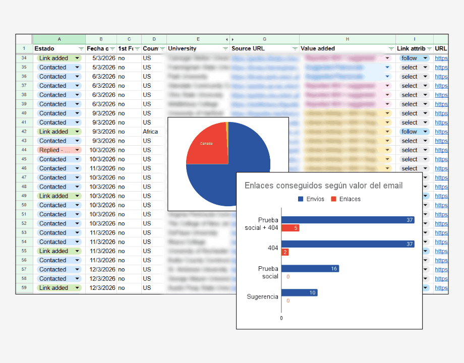Click the blue Envíos legend swatch

point(301,199)
